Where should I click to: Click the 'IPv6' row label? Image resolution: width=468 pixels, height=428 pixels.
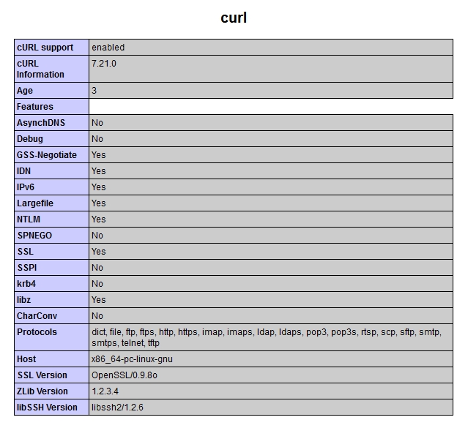pos(52,187)
